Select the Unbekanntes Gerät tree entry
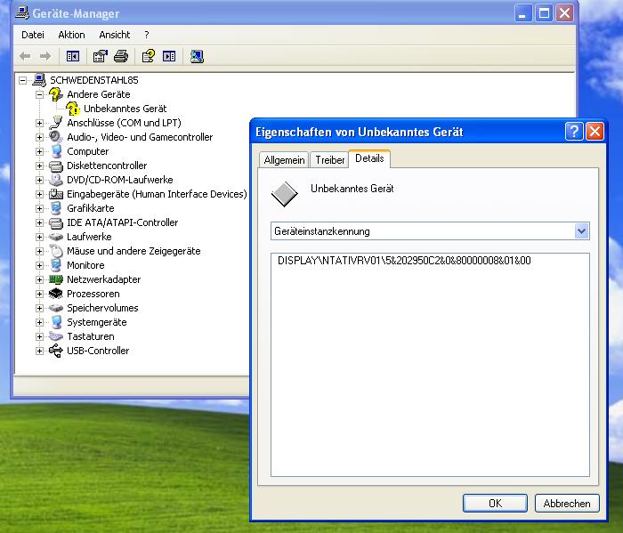Image resolution: width=623 pixels, height=533 pixels. pos(125,109)
